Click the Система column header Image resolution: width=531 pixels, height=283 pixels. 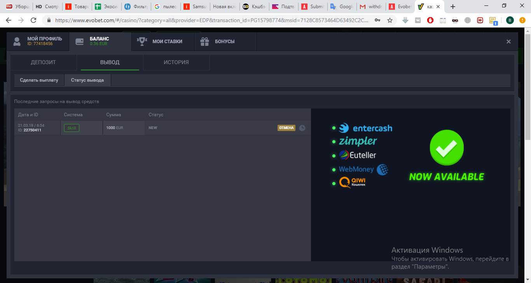[x=73, y=115]
